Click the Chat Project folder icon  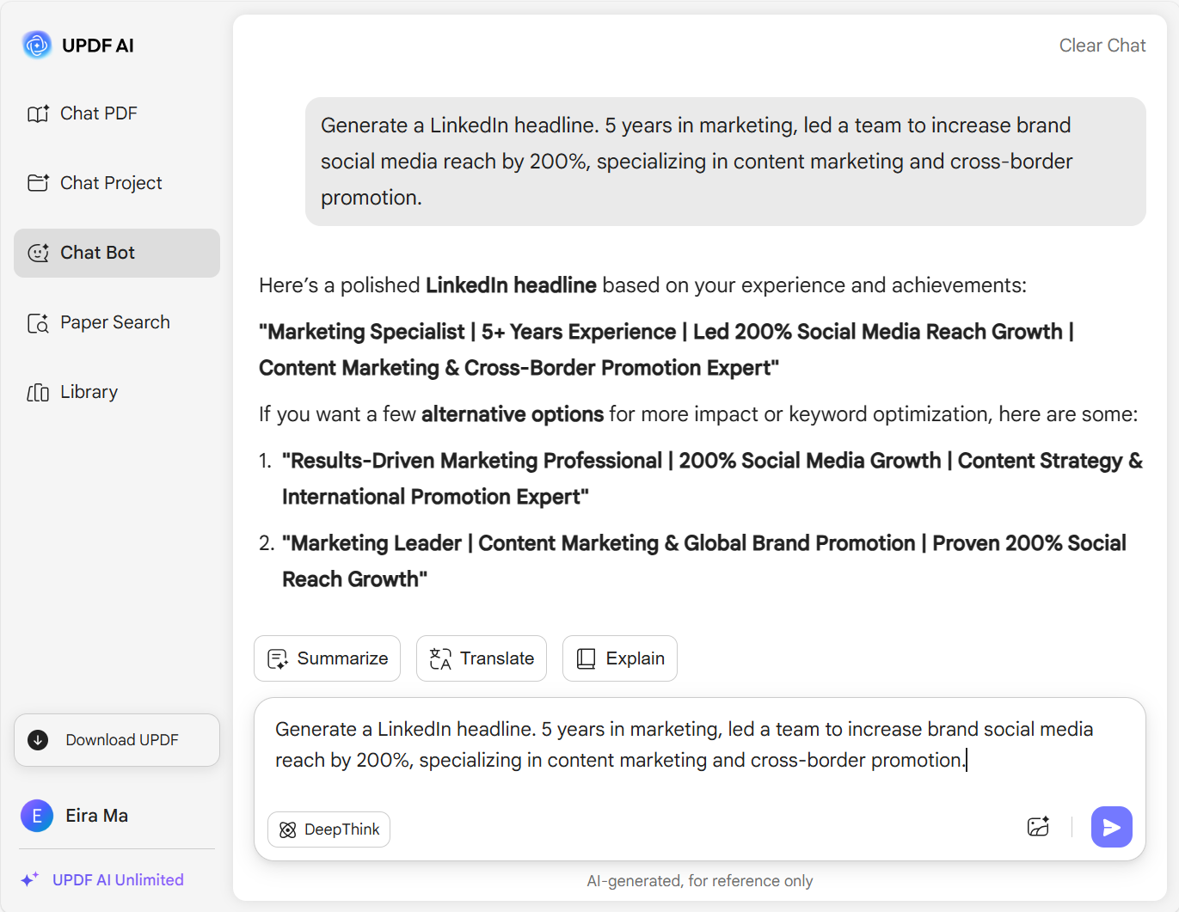point(38,183)
